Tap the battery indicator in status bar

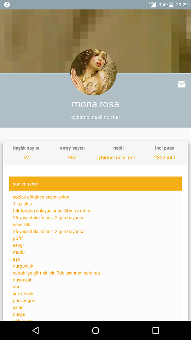[x=171, y=5]
